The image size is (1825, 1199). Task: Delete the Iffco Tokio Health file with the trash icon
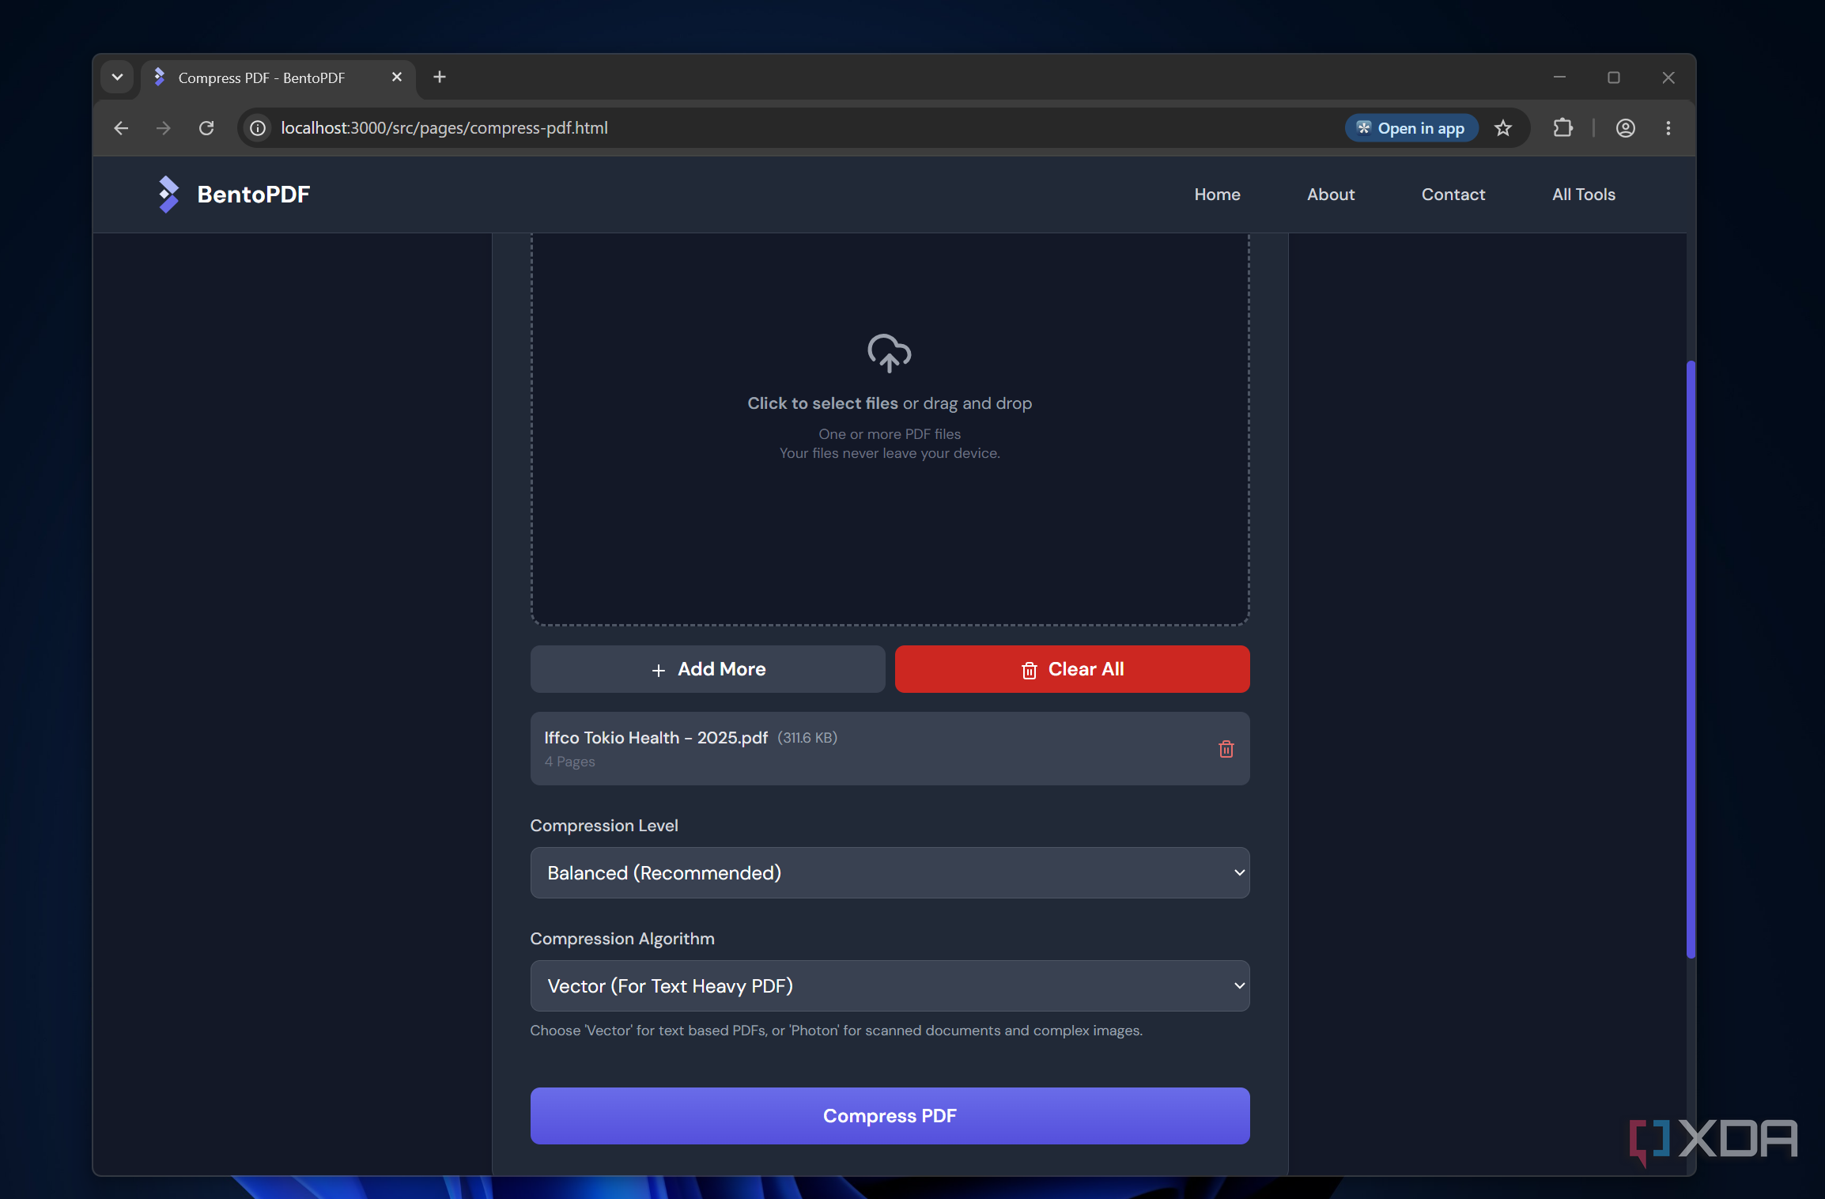pyautogui.click(x=1226, y=749)
